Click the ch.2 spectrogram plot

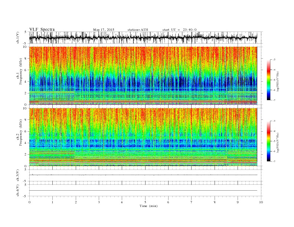point(143,137)
